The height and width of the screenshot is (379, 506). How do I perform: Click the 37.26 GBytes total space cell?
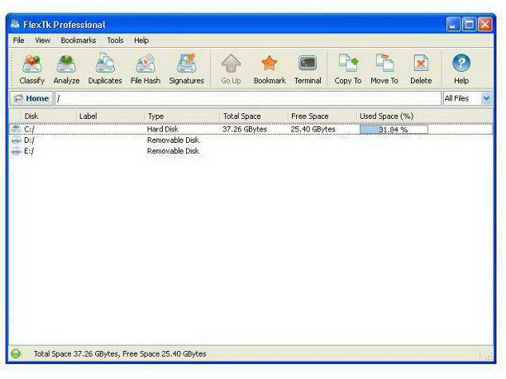coord(245,130)
